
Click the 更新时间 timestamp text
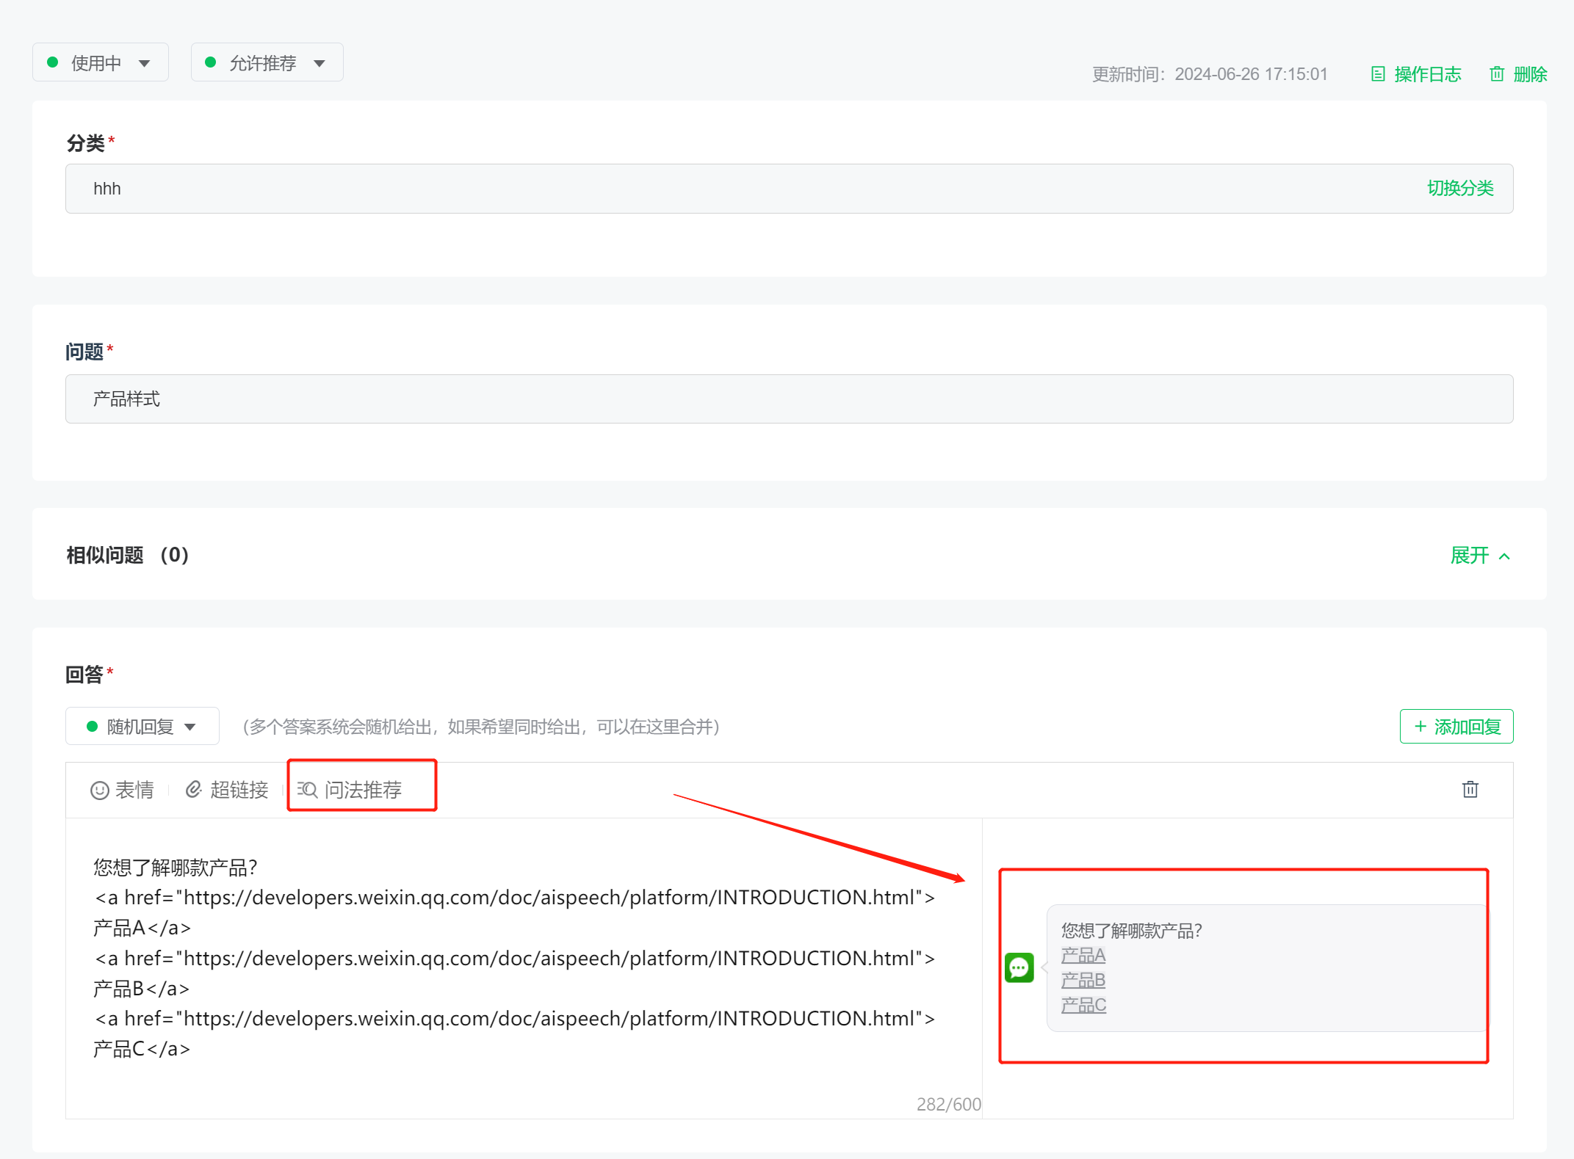point(1210,74)
